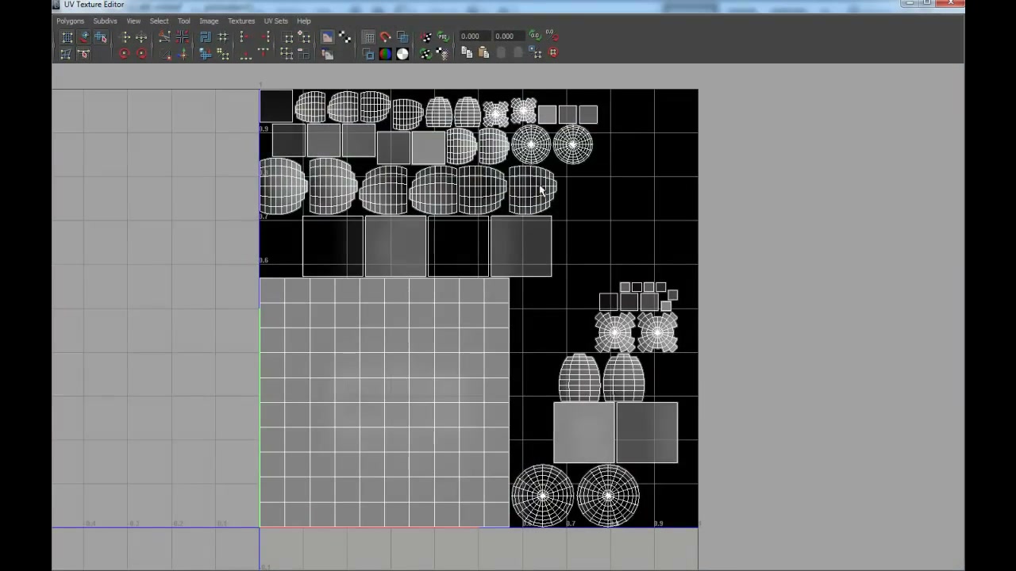This screenshot has width=1016, height=571.
Task: Toggle Display Image on or off
Action: pyautogui.click(x=327, y=37)
